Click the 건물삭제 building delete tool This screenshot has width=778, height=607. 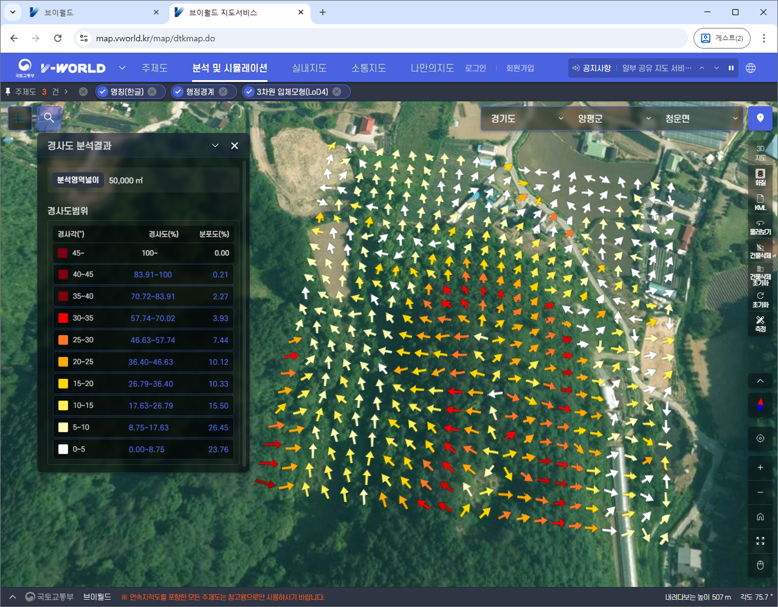pyautogui.click(x=760, y=251)
